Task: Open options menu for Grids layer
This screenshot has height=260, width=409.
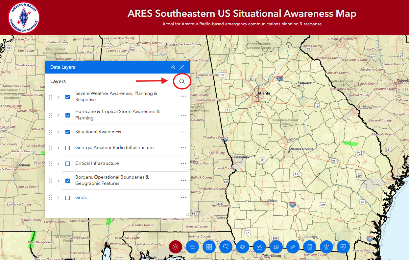Action: pos(183,198)
